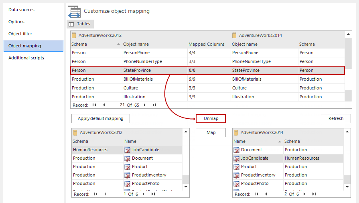Select HumanResources cell in bottom-left list
The width and height of the screenshot is (359, 203).
pyautogui.click(x=97, y=150)
